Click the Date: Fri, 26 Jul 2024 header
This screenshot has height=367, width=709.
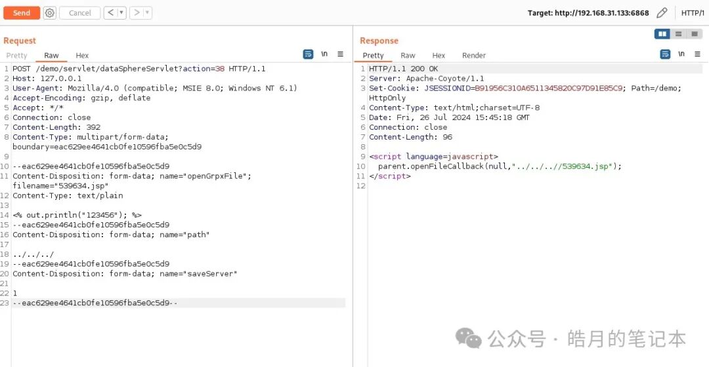[449, 117]
